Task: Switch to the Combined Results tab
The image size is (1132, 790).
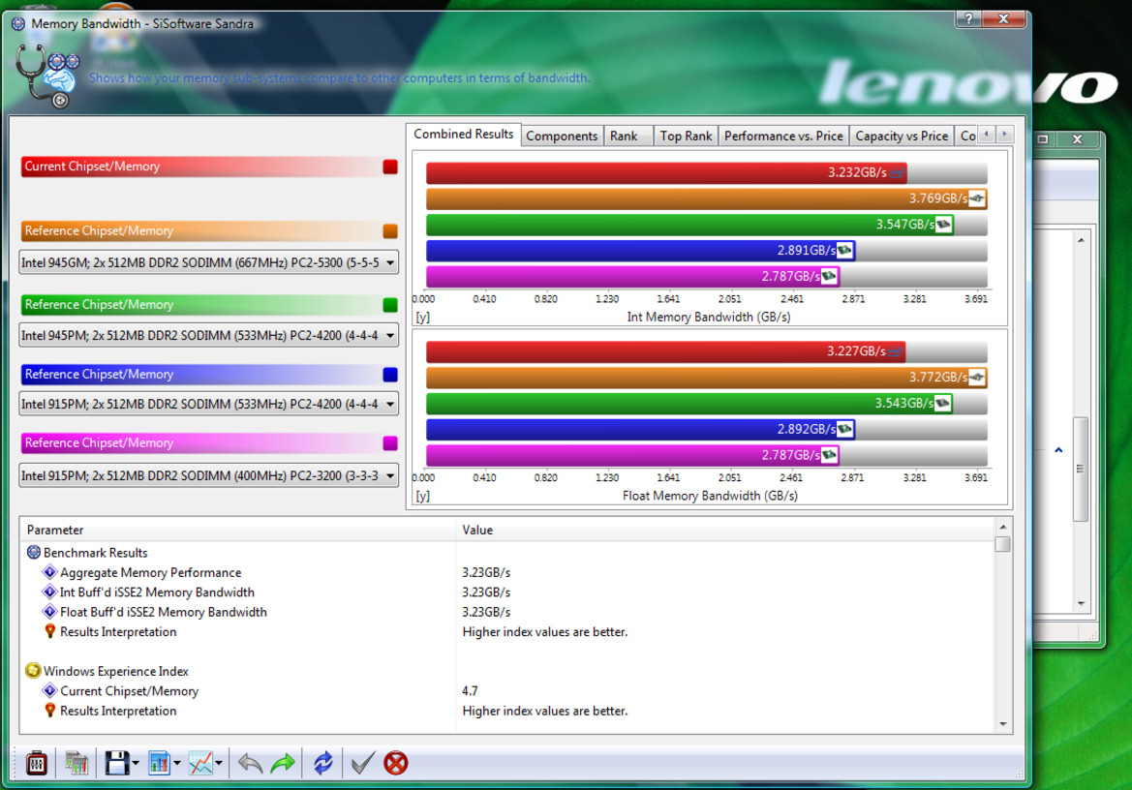Action: click(464, 135)
